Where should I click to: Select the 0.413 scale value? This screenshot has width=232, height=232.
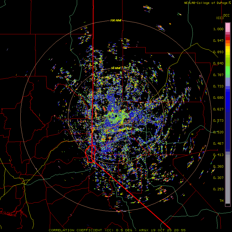pos(218,155)
